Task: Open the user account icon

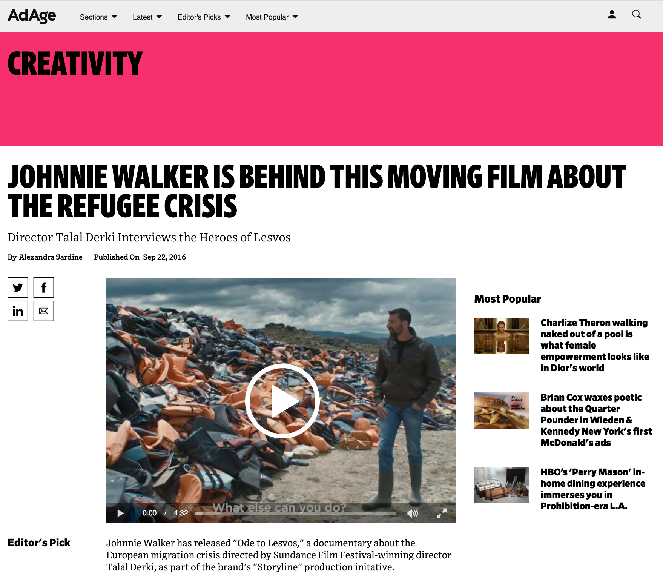Action: point(612,15)
